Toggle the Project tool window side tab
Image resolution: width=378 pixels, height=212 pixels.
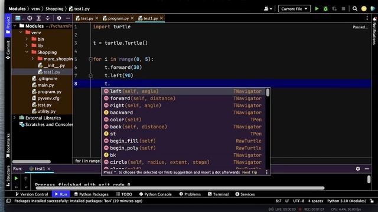tap(8, 25)
